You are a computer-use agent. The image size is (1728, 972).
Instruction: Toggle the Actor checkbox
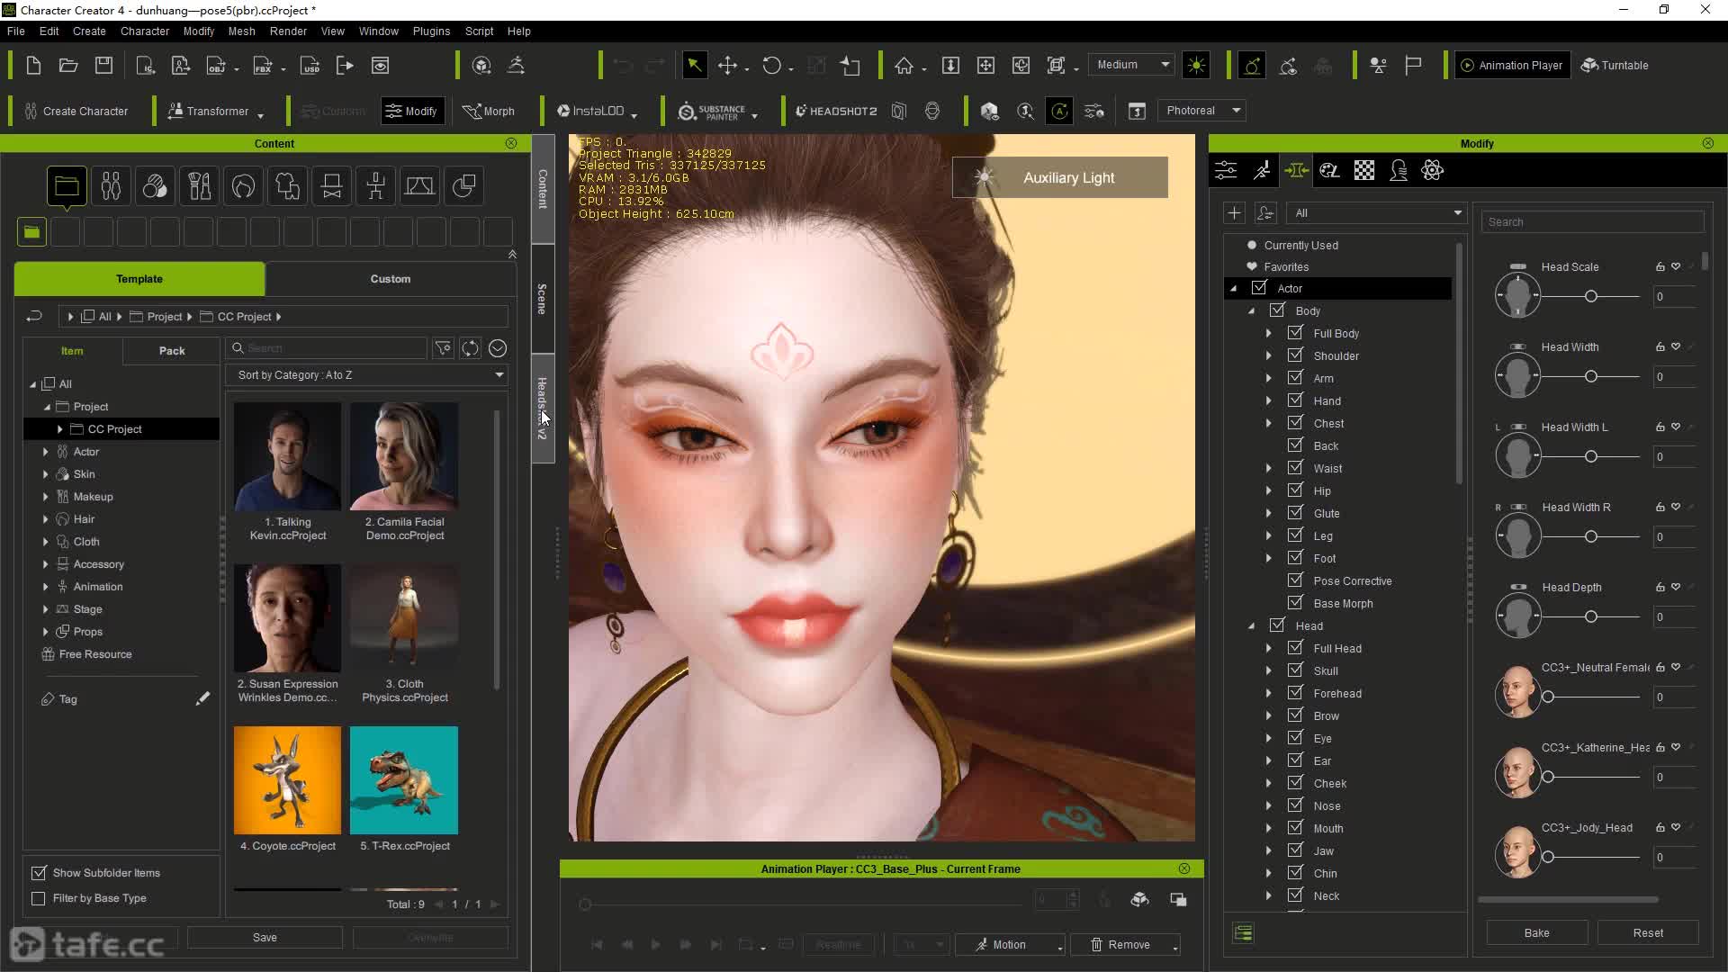tap(1259, 288)
